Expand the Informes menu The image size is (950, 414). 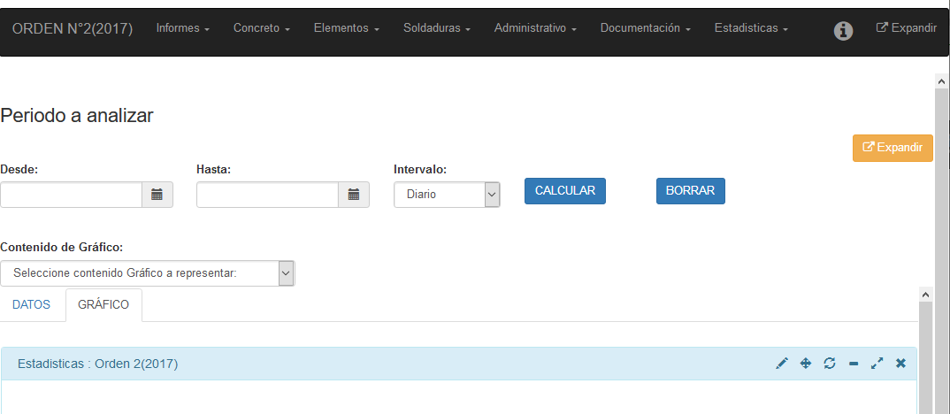tap(182, 29)
